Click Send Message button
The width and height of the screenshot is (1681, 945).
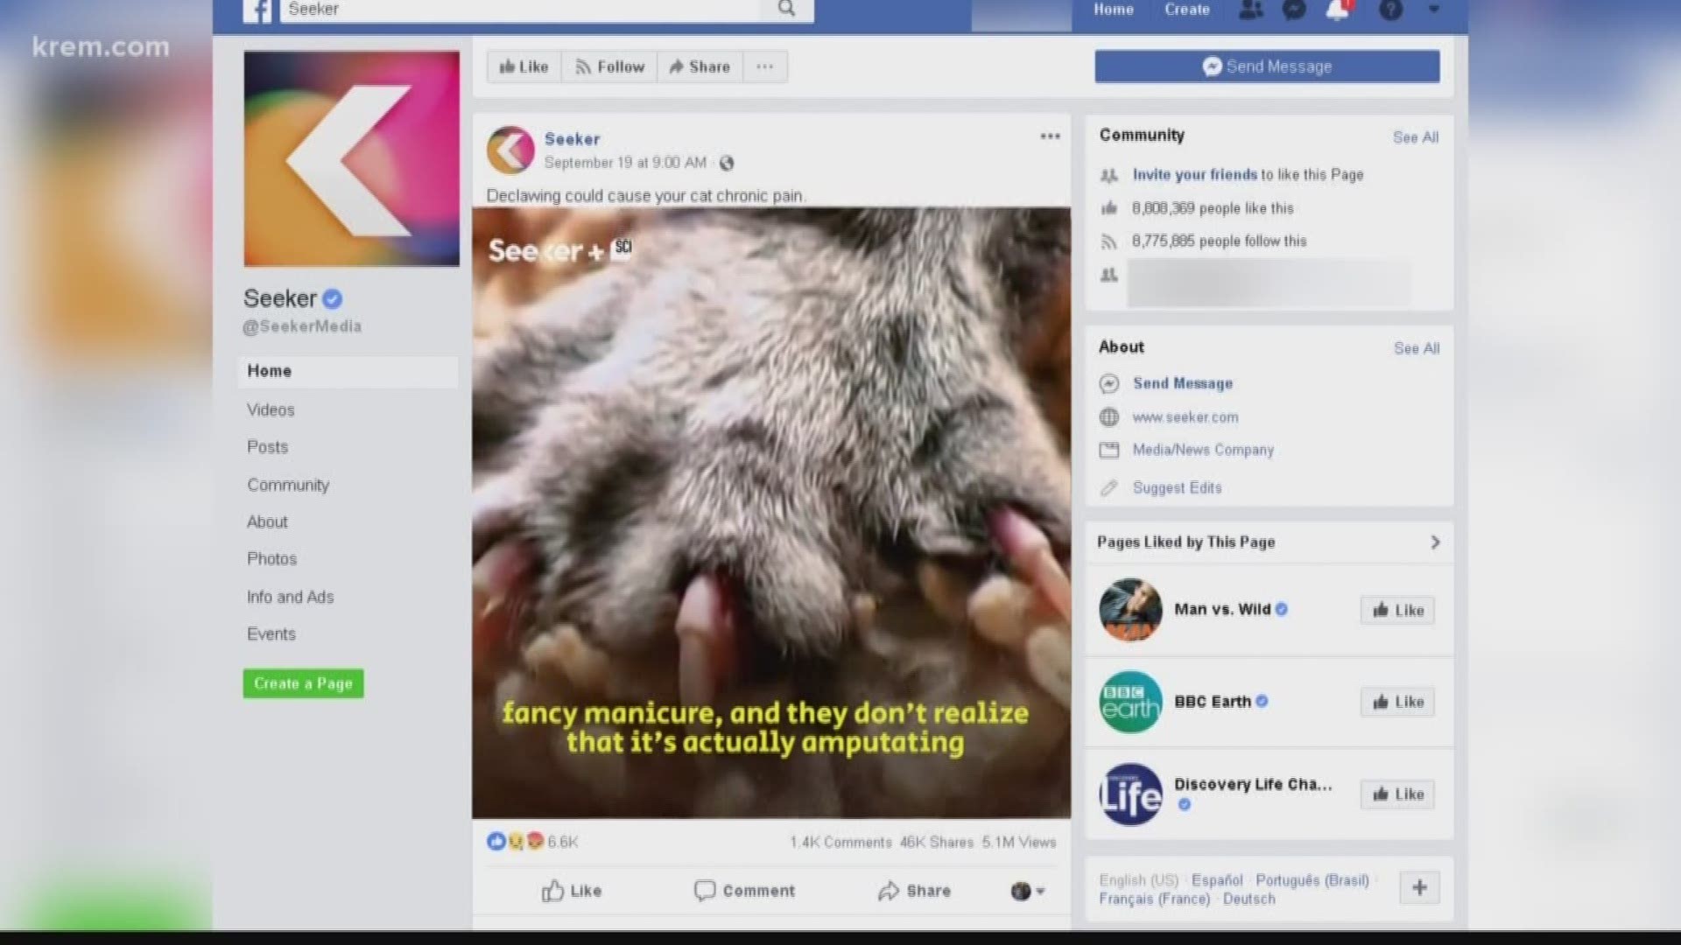1267,66
